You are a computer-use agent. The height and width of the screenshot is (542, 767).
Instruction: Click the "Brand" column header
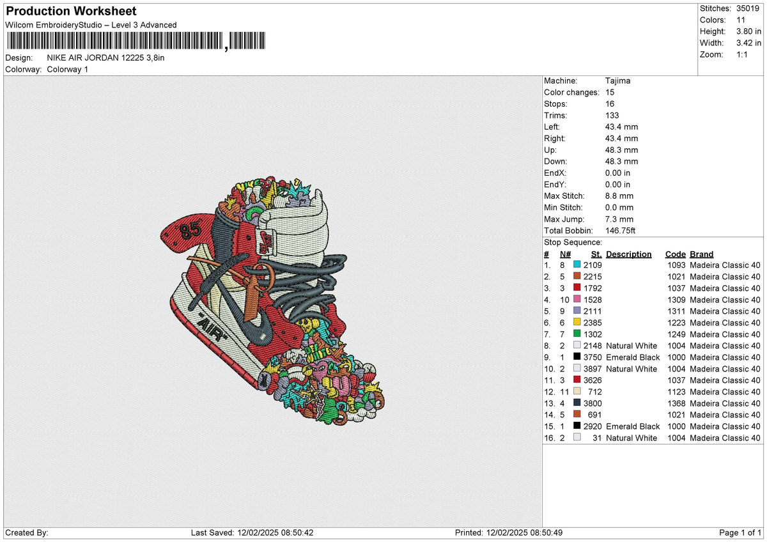pyautogui.click(x=702, y=254)
